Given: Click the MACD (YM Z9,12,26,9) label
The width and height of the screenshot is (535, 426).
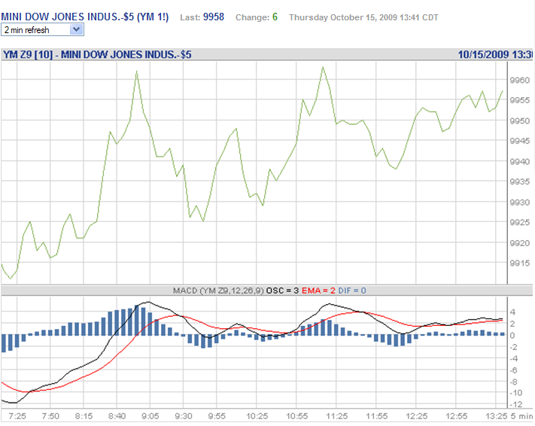Looking at the screenshot, I should (218, 291).
